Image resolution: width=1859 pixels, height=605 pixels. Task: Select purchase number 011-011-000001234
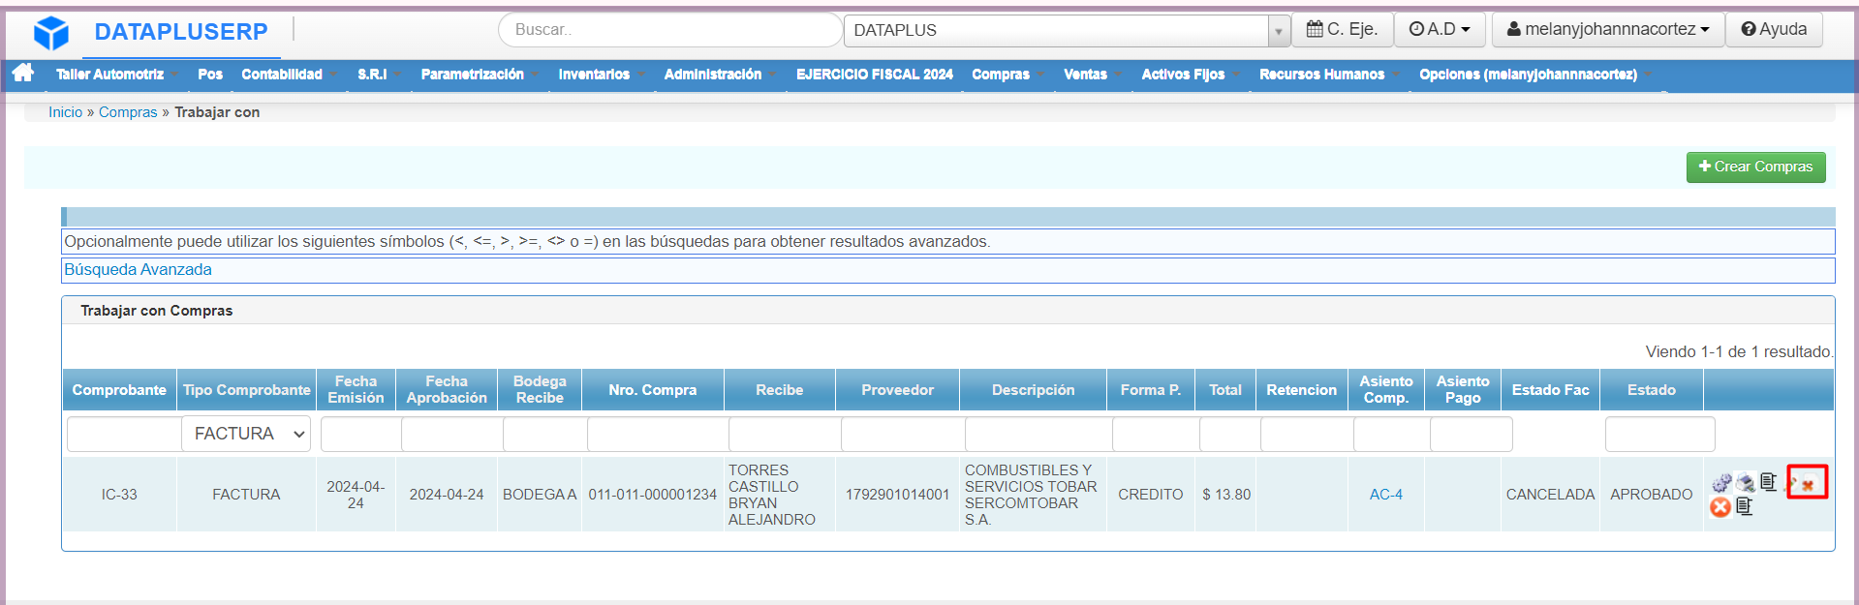(653, 495)
